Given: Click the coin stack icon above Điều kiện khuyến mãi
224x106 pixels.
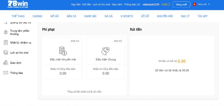Looking at the screenshot, I should (63, 51).
